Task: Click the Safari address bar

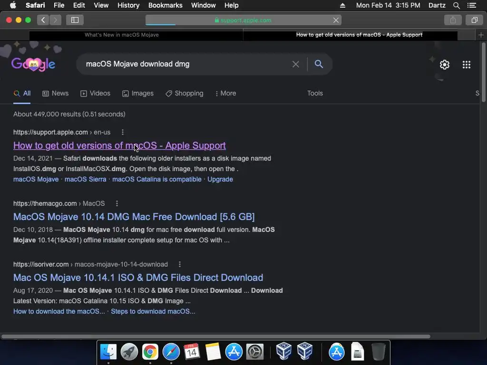Action: coord(243,20)
